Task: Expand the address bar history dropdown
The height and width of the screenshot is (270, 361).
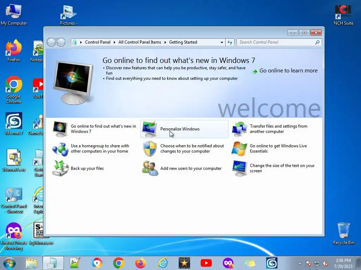Action: coord(222,42)
